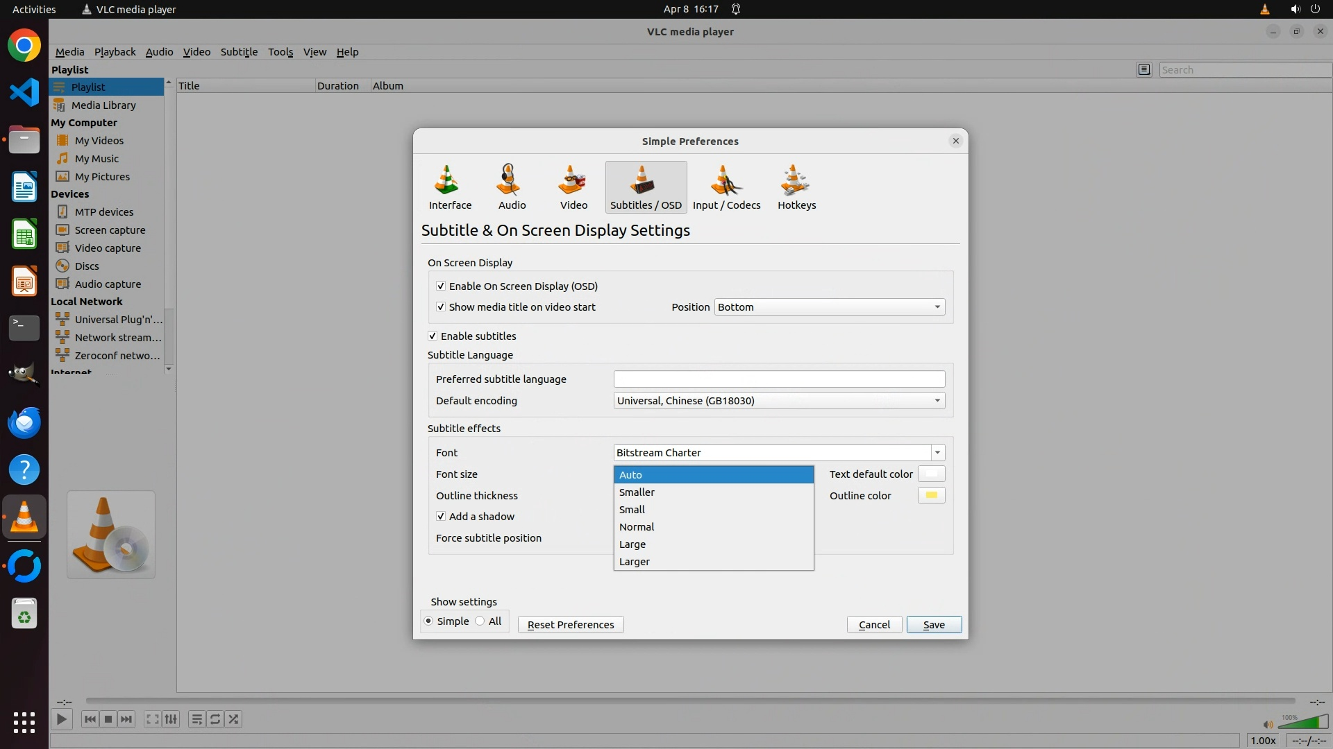Viewport: 1333px width, 749px height.
Task: Toggle fullscreen video icon
Action: tap(152, 719)
